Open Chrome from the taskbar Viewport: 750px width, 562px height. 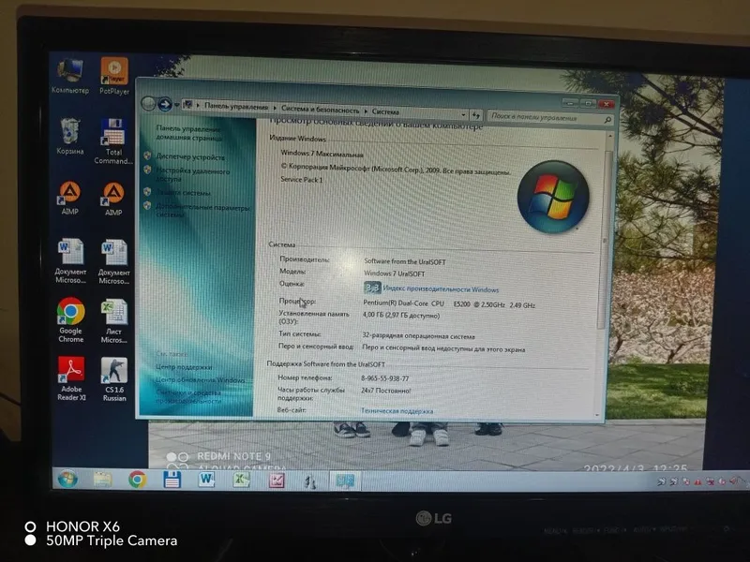[137, 480]
